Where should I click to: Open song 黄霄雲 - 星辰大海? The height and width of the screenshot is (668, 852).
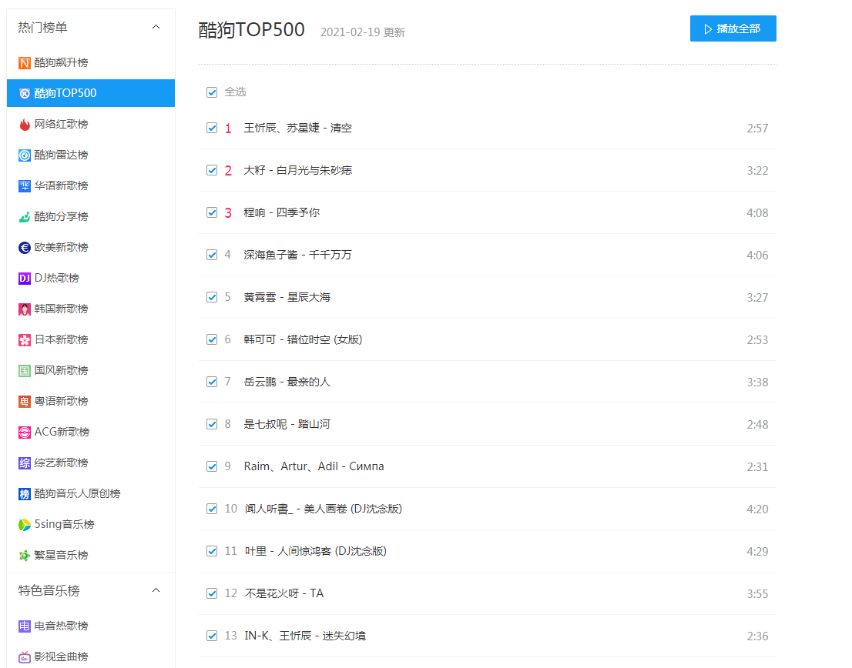(x=287, y=297)
